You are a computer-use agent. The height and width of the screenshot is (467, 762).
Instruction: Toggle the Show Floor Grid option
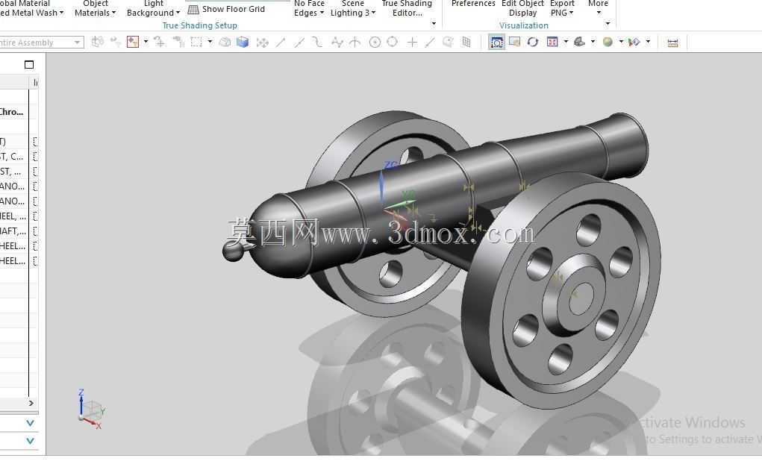[226, 9]
